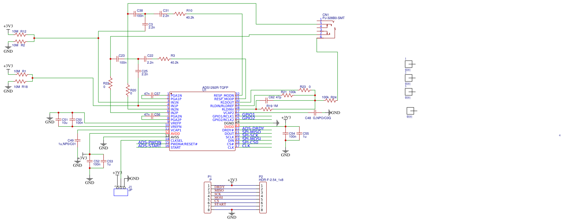The height and width of the screenshot is (223, 564).
Task: Click the ADS-DRDY net label
Action: pos(253,128)
